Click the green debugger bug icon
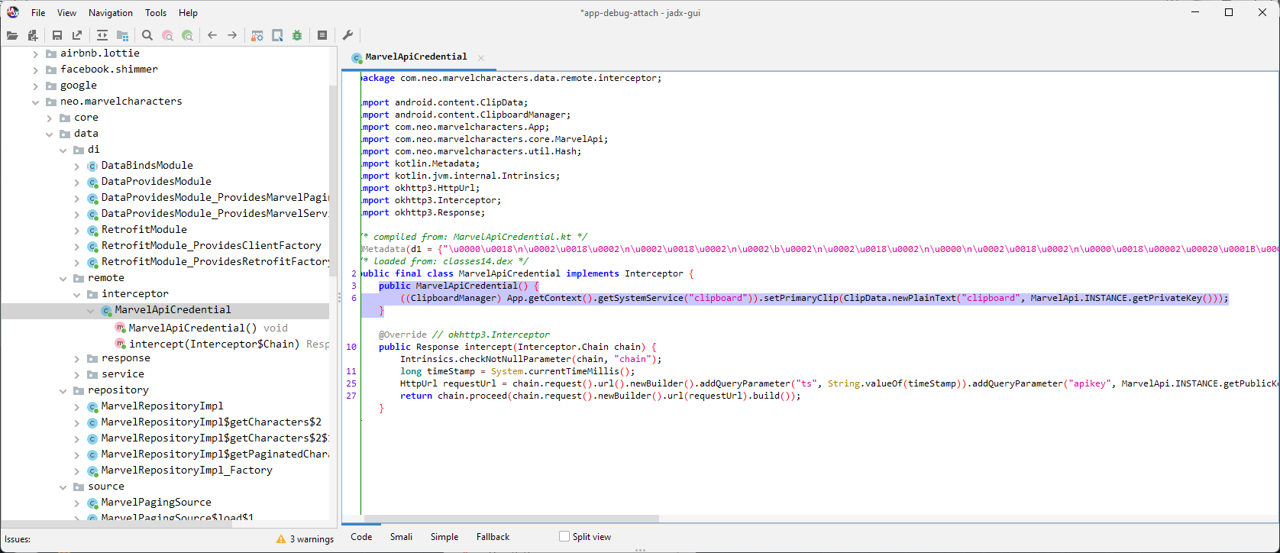 point(297,35)
